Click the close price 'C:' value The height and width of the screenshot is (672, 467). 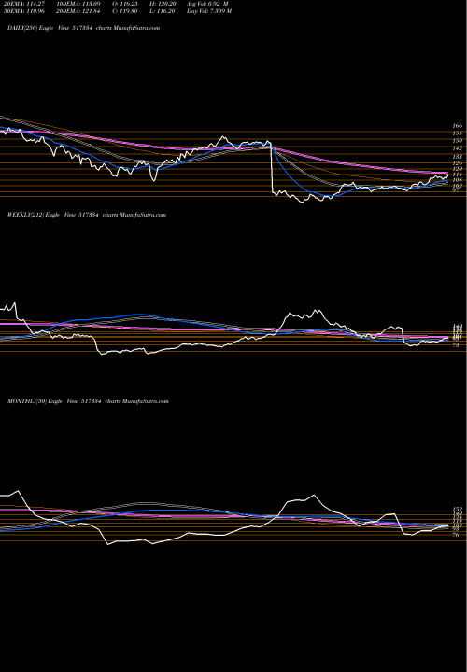click(131, 11)
